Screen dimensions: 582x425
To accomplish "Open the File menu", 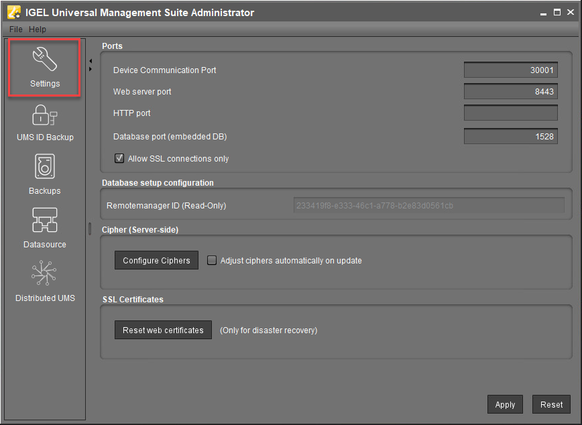I will point(15,29).
